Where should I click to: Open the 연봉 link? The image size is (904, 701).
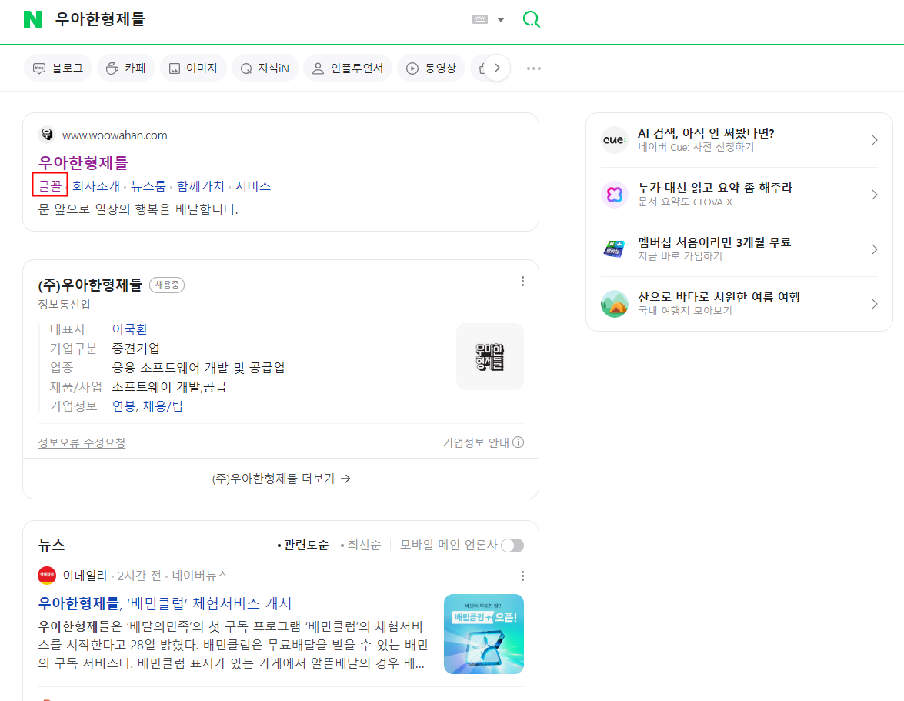click(123, 406)
